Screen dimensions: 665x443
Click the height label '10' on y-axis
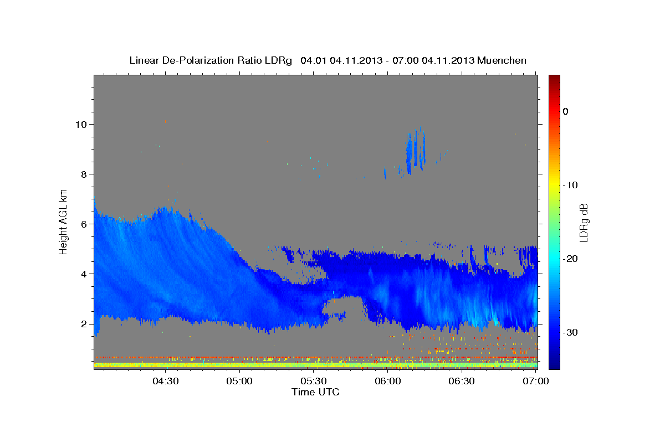click(x=81, y=124)
